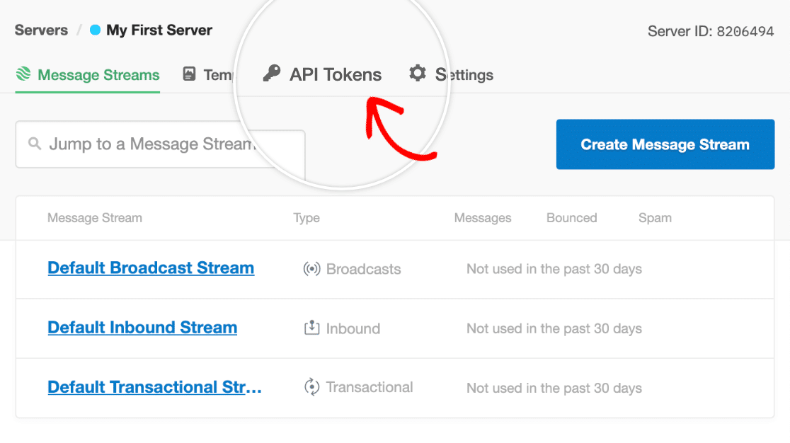Click the Message Stream column header
The height and width of the screenshot is (443, 790).
click(95, 218)
